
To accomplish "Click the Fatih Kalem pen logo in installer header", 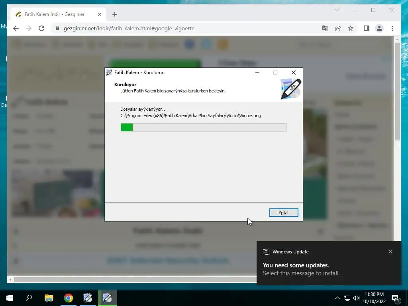I will [291, 89].
